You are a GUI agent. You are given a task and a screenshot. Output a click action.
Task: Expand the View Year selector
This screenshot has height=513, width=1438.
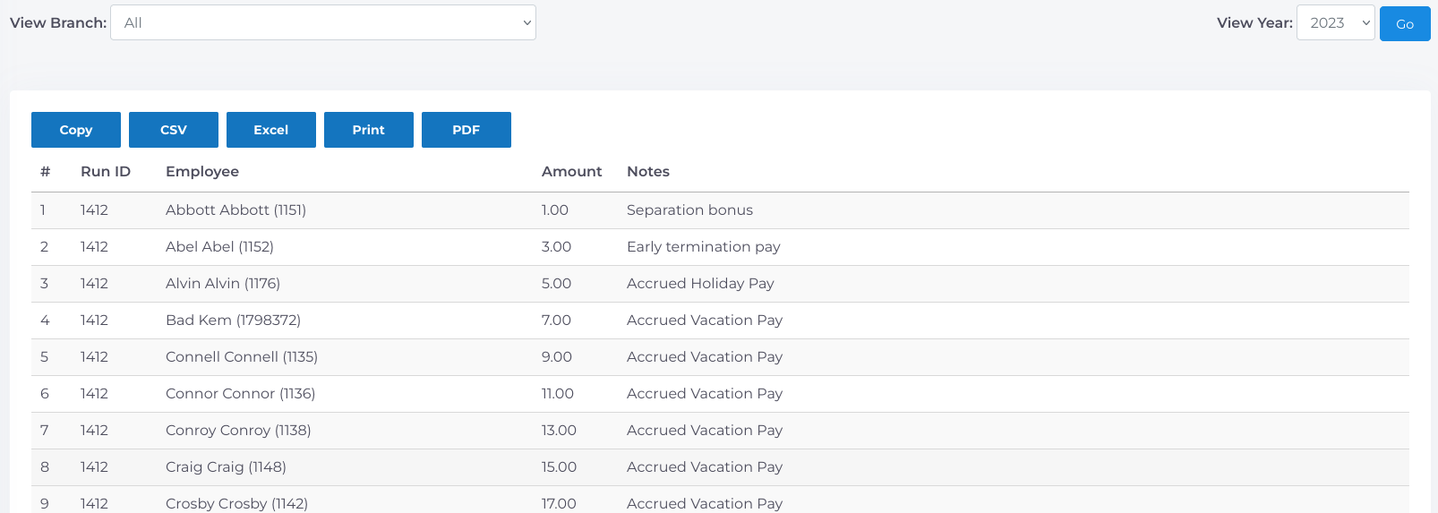click(1334, 23)
